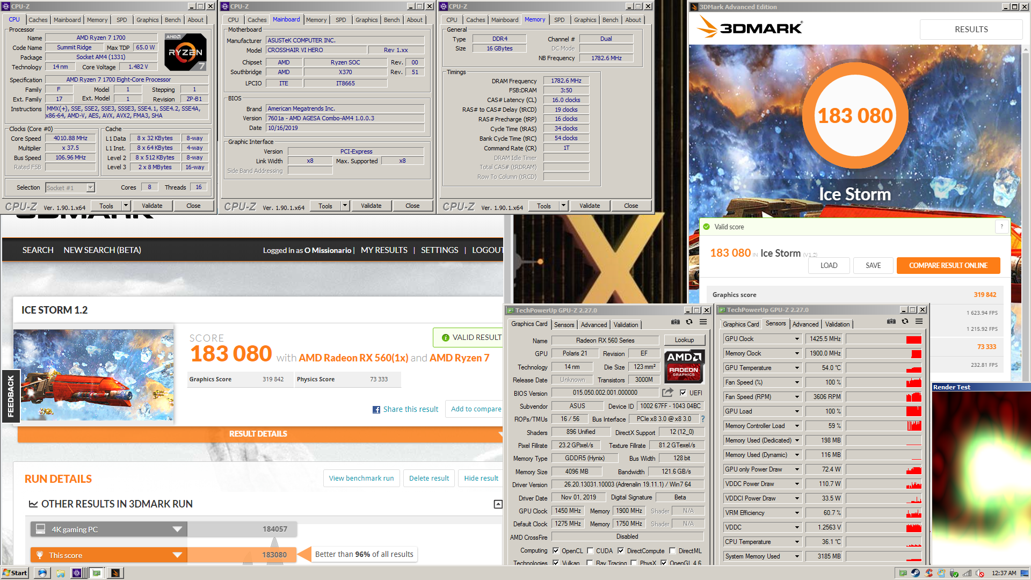Open GPU Clock sensor dropdown
Screen dimensions: 1031x580
point(797,339)
